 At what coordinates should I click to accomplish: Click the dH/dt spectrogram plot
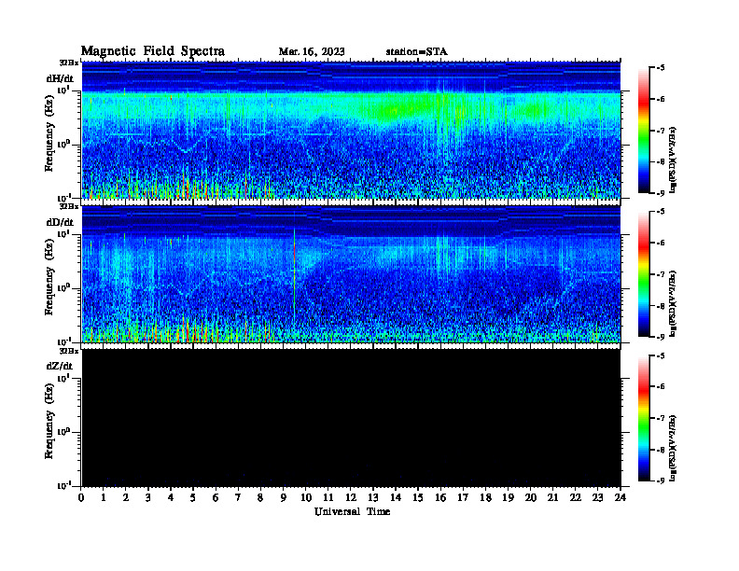[x=351, y=130]
